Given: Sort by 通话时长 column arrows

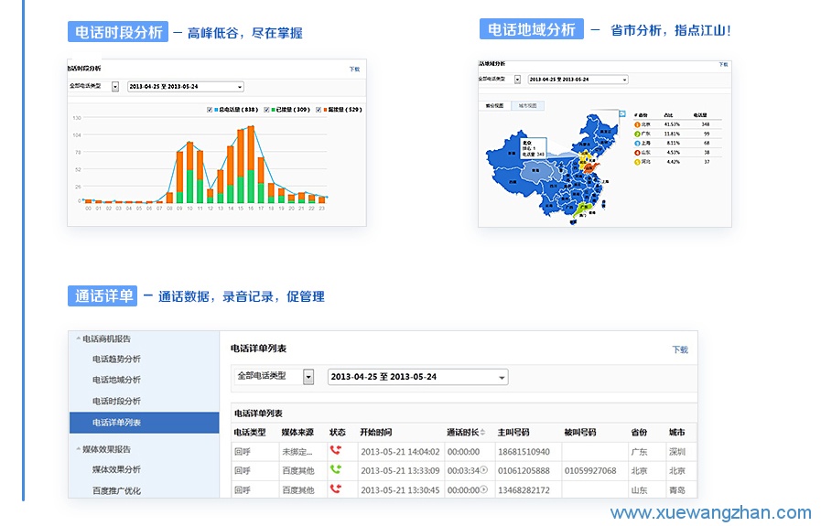Looking at the screenshot, I should pyautogui.click(x=482, y=432).
